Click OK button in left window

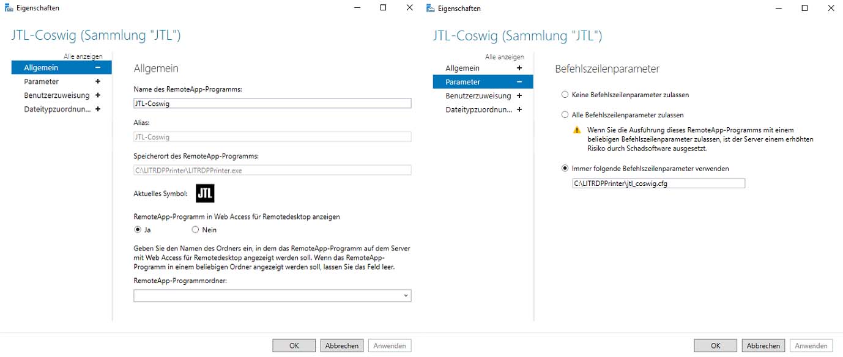294,345
